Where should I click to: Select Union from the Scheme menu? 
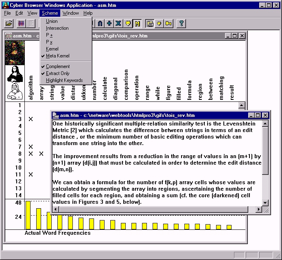52,21
